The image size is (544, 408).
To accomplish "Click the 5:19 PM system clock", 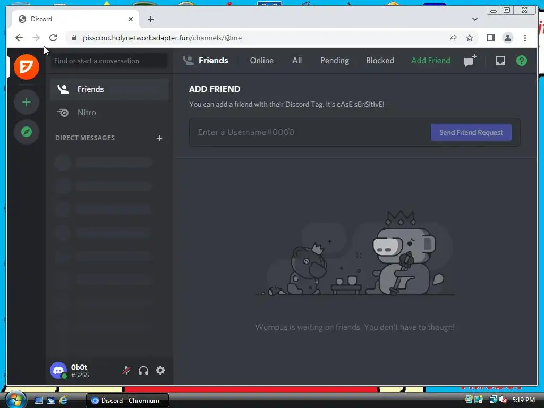I will coord(523,400).
